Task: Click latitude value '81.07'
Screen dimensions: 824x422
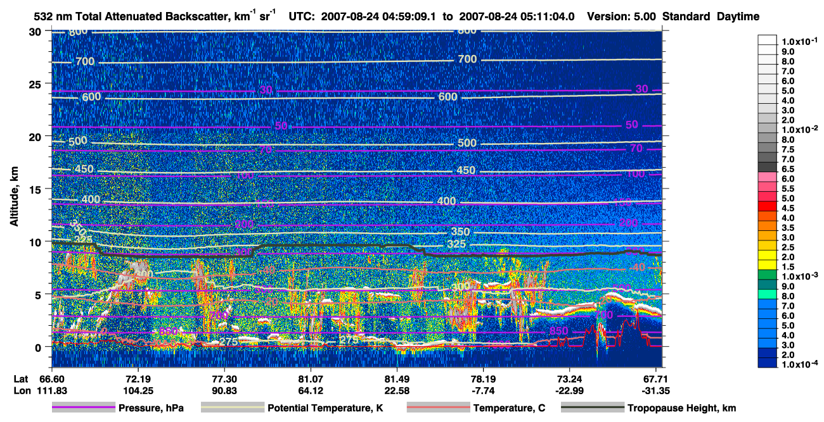Action: click(311, 378)
